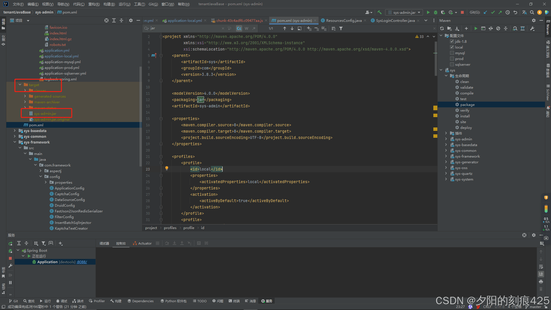The image size is (551, 310).
Task: Enable the mysql profile checkbox
Action: coord(452,53)
